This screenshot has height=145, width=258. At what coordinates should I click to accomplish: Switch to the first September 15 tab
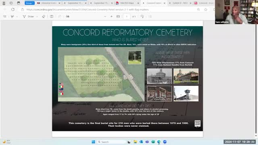74,3
